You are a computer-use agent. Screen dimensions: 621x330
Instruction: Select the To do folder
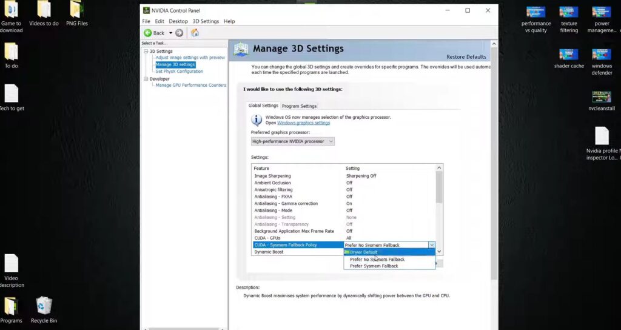pyautogui.click(x=11, y=55)
